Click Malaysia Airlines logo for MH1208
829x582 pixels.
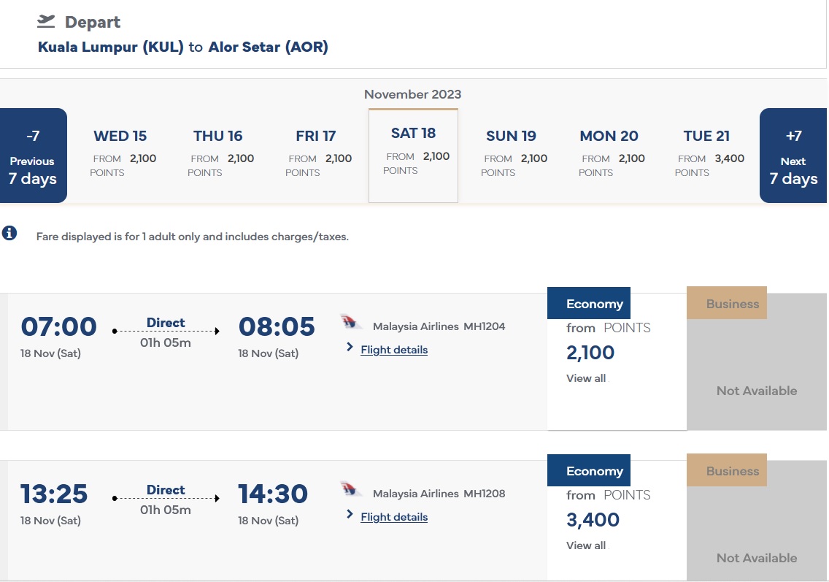[x=352, y=490]
